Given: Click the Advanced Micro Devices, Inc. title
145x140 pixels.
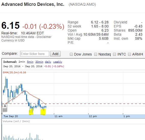Looking at the screenshot, I should coord(33,4).
